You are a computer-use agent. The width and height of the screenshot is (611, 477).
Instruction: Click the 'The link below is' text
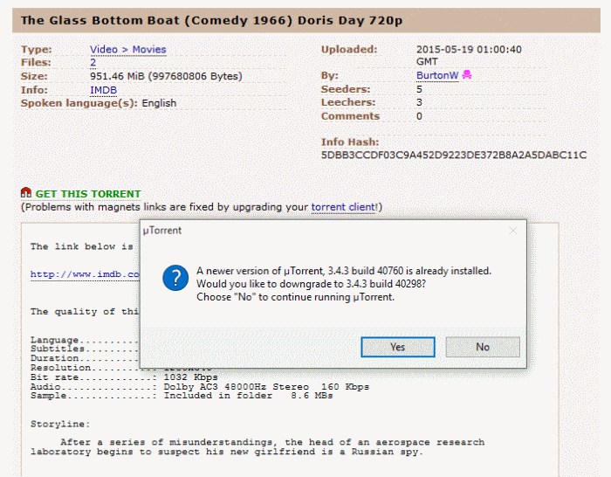coord(82,246)
